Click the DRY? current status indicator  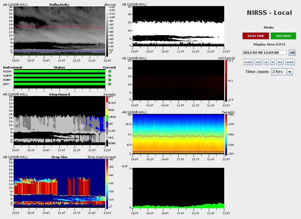pos(110,84)
